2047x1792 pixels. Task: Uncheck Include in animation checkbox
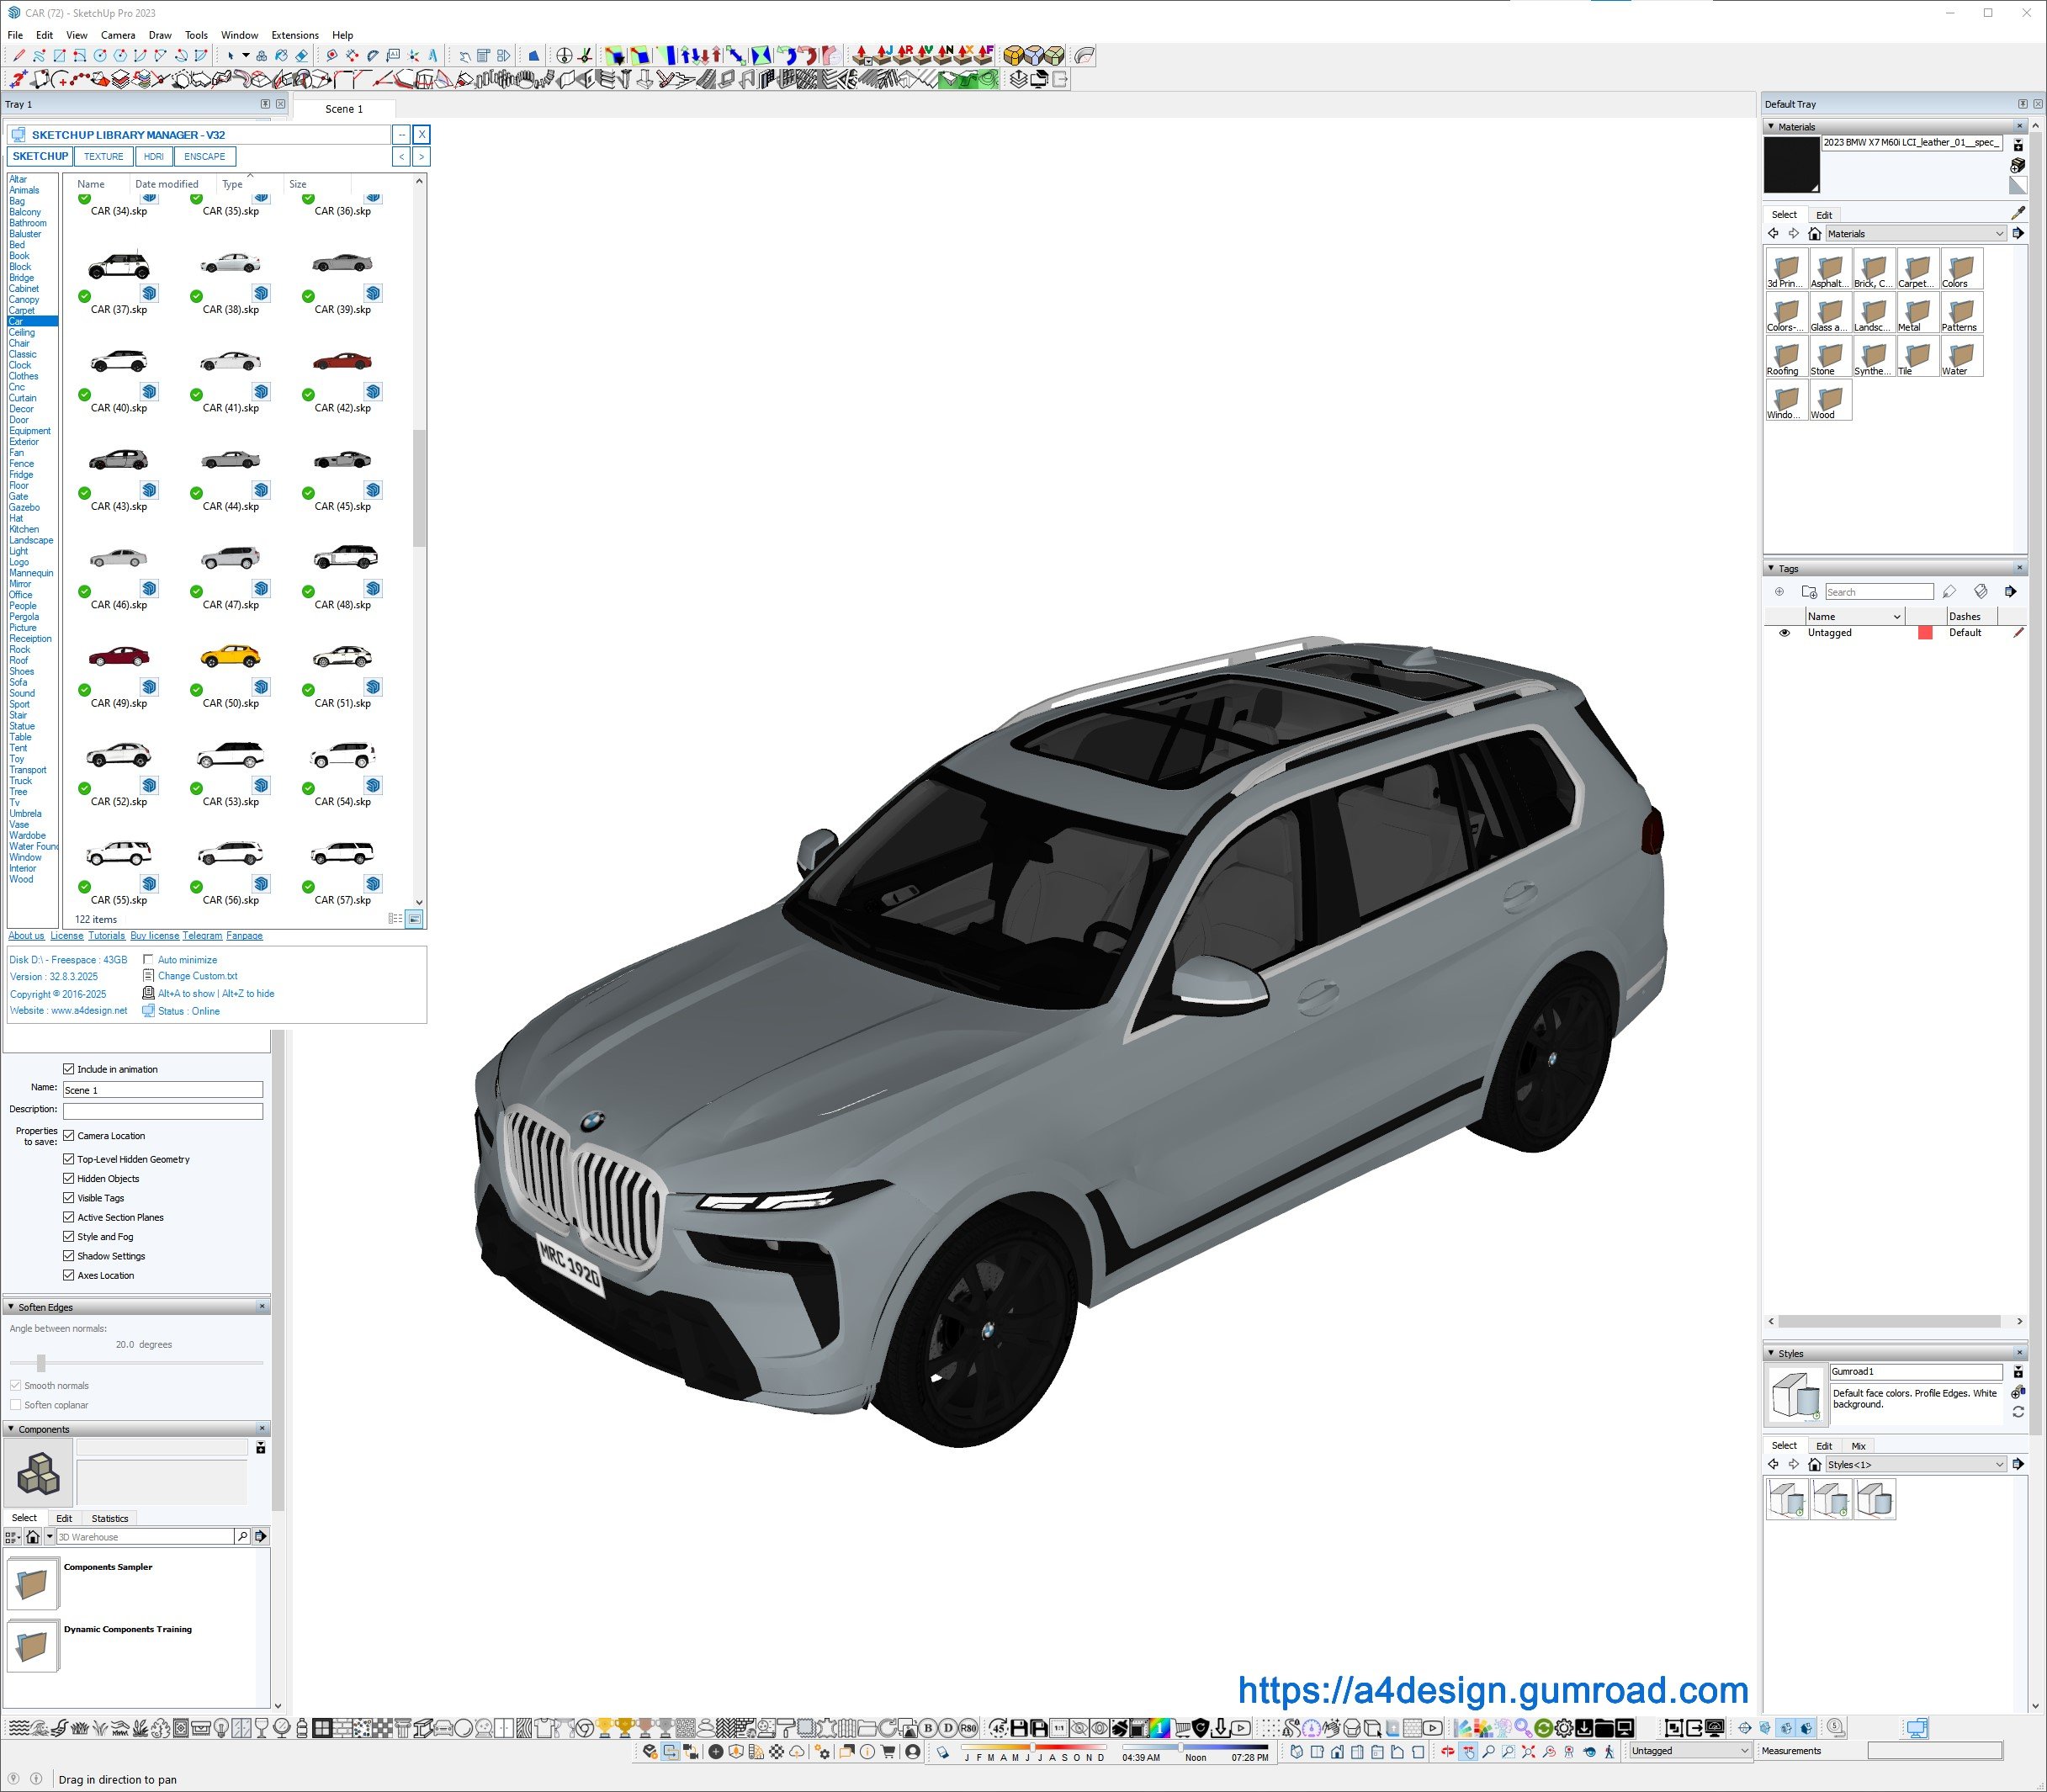pyautogui.click(x=69, y=1069)
